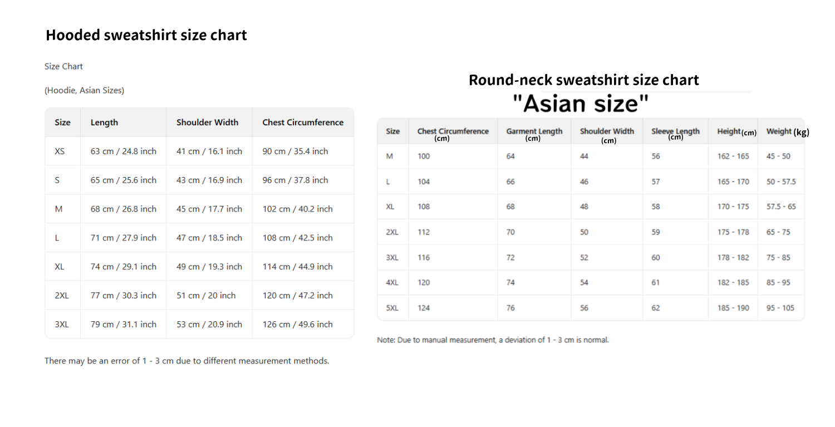Select the "68 cm / 26.8 inch" length cell
835x427 pixels.
coord(124,209)
